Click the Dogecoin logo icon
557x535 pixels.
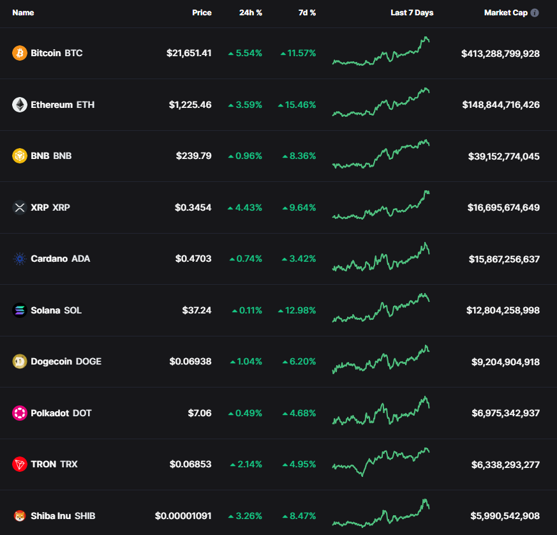click(x=20, y=361)
